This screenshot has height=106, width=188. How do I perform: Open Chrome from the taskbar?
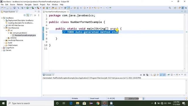(x=98, y=103)
